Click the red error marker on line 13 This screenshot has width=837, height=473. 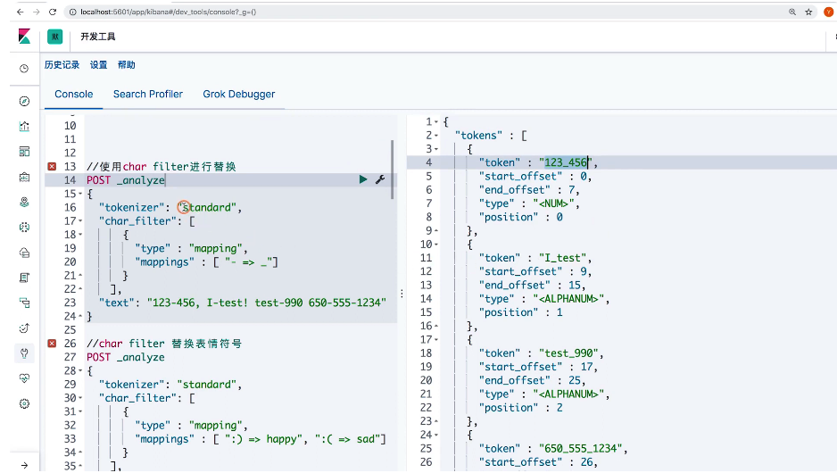pyautogui.click(x=52, y=167)
